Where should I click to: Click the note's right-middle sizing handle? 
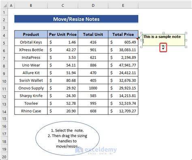(x=186, y=40)
